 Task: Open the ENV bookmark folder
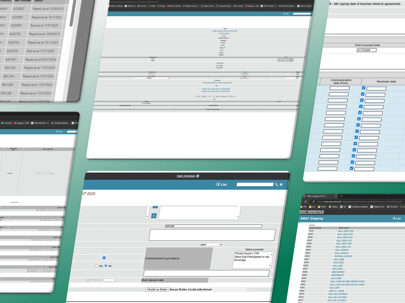point(303,207)
